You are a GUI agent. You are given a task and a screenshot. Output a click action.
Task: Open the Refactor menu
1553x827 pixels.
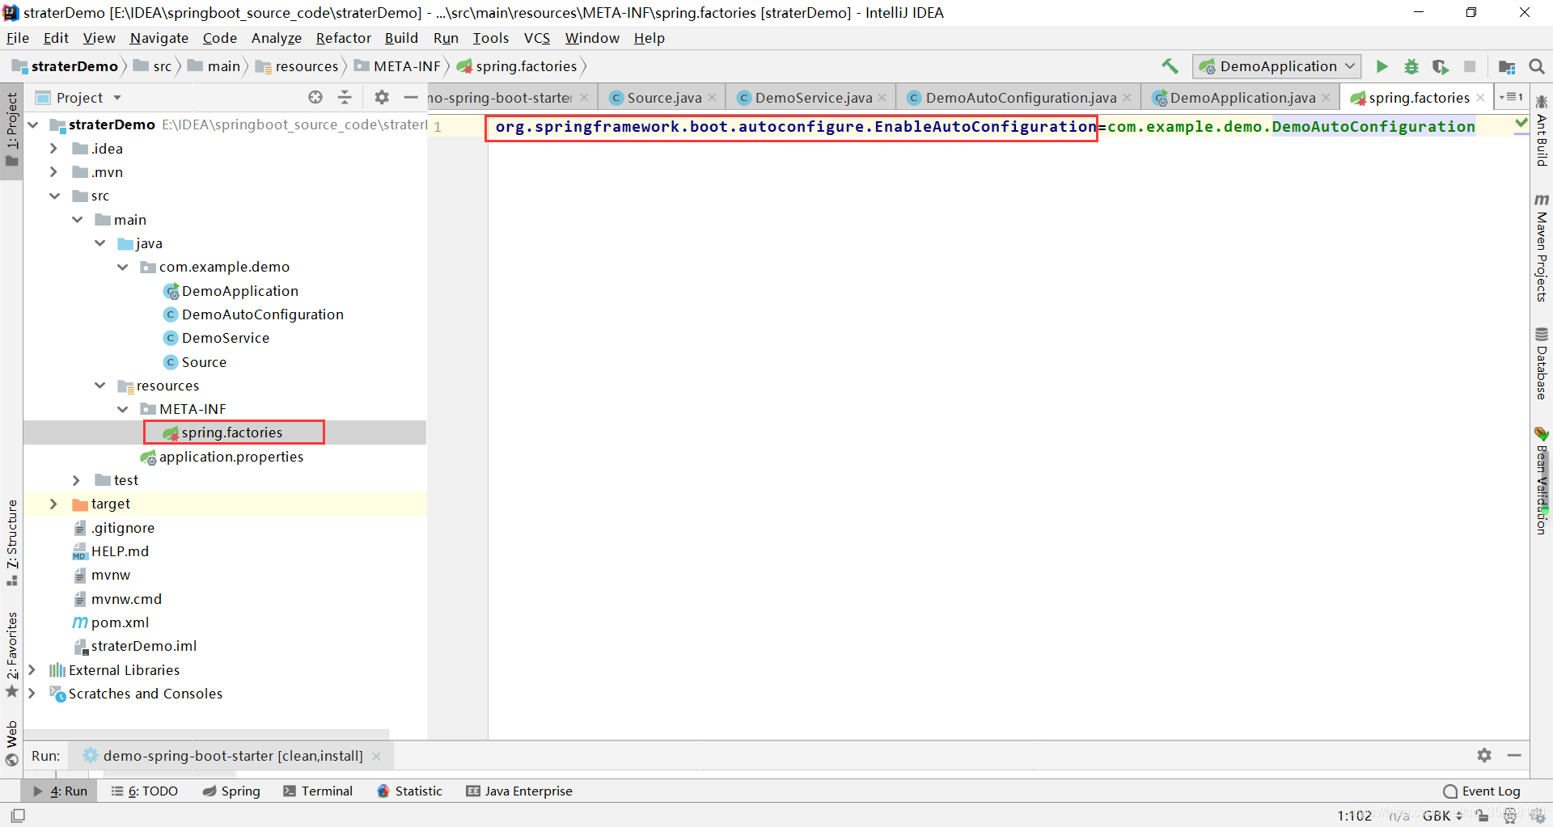343,38
